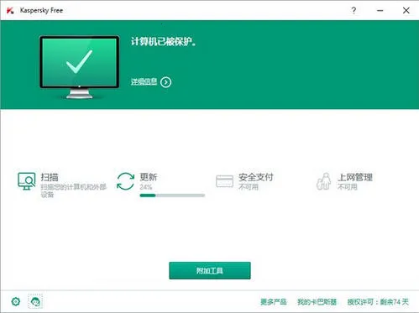Click the update progress bar
This screenshot has width=419, height=313.
(x=172, y=196)
